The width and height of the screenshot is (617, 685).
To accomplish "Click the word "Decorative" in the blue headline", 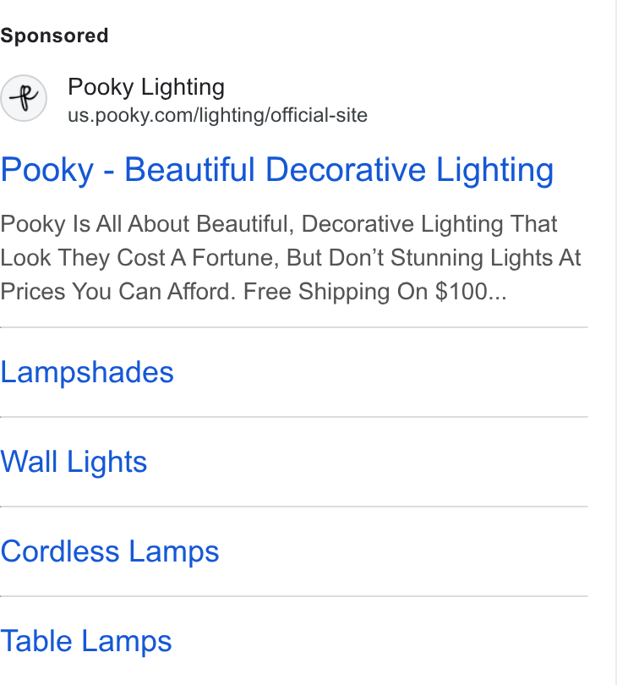I will pos(346,170).
